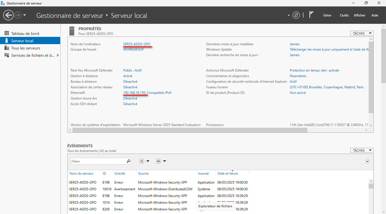
Task: Click the WORKGROUP link
Action: (134, 49)
